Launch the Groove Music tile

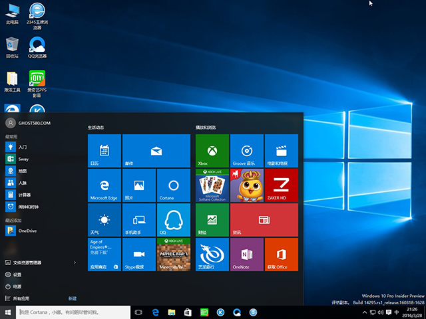tap(247, 151)
